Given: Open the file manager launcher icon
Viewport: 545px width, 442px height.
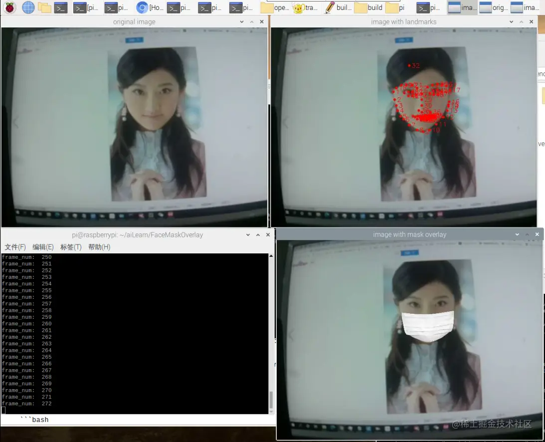Looking at the screenshot, I should [x=44, y=7].
